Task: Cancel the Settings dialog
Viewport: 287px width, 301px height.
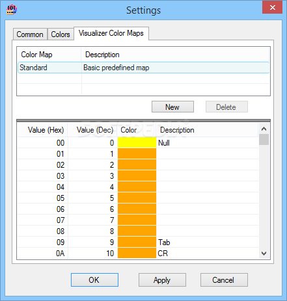Action: [x=224, y=280]
